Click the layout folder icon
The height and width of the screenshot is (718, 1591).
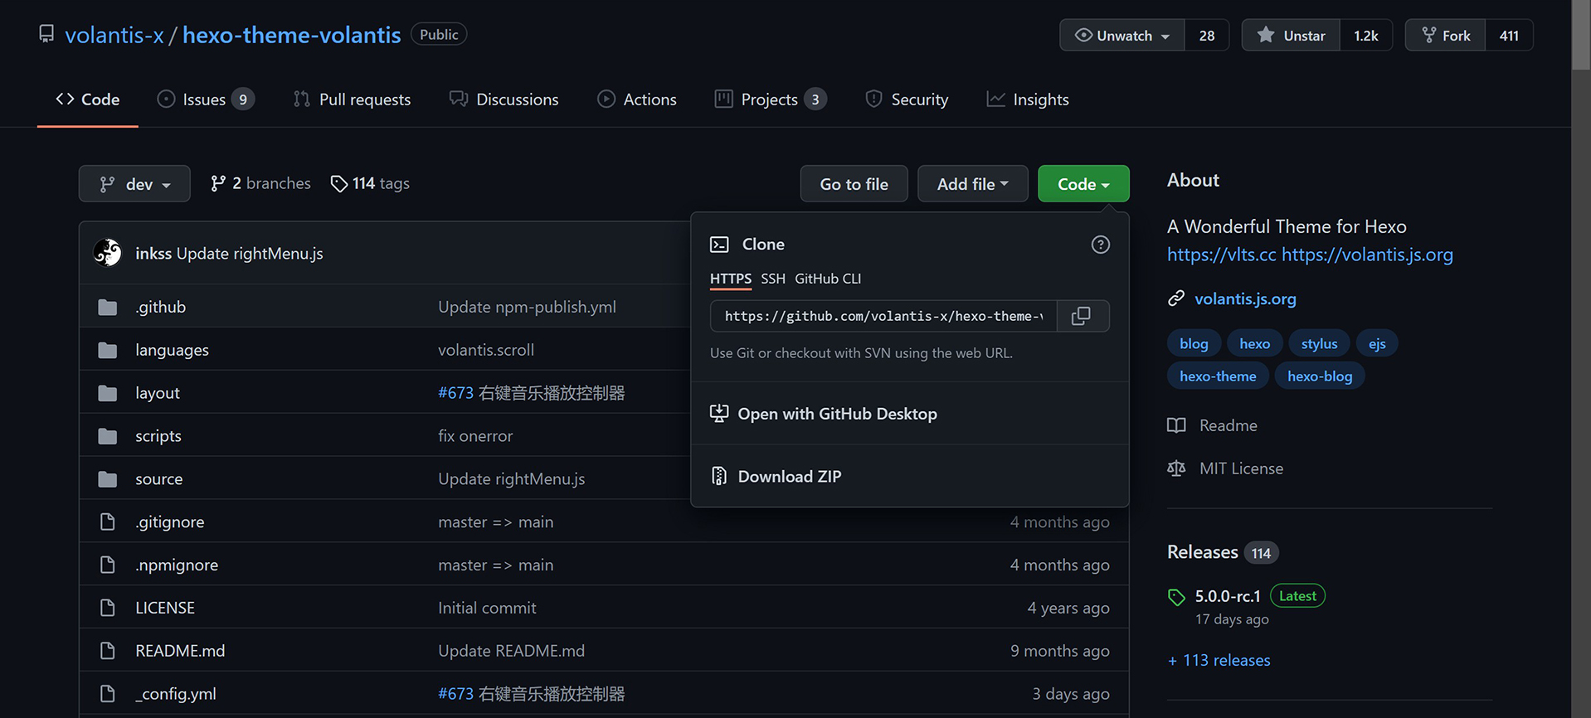pyautogui.click(x=107, y=393)
